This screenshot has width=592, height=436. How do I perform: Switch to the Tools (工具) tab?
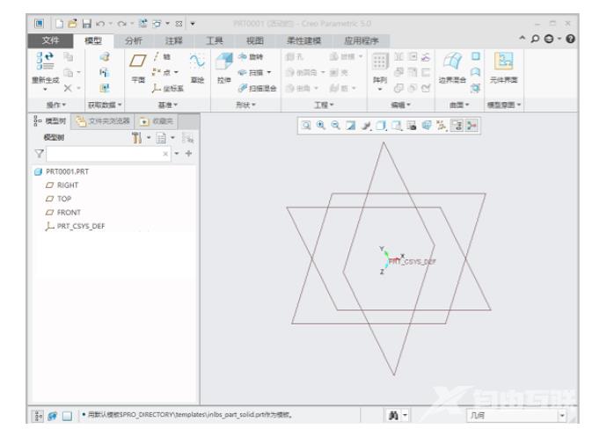click(x=214, y=40)
